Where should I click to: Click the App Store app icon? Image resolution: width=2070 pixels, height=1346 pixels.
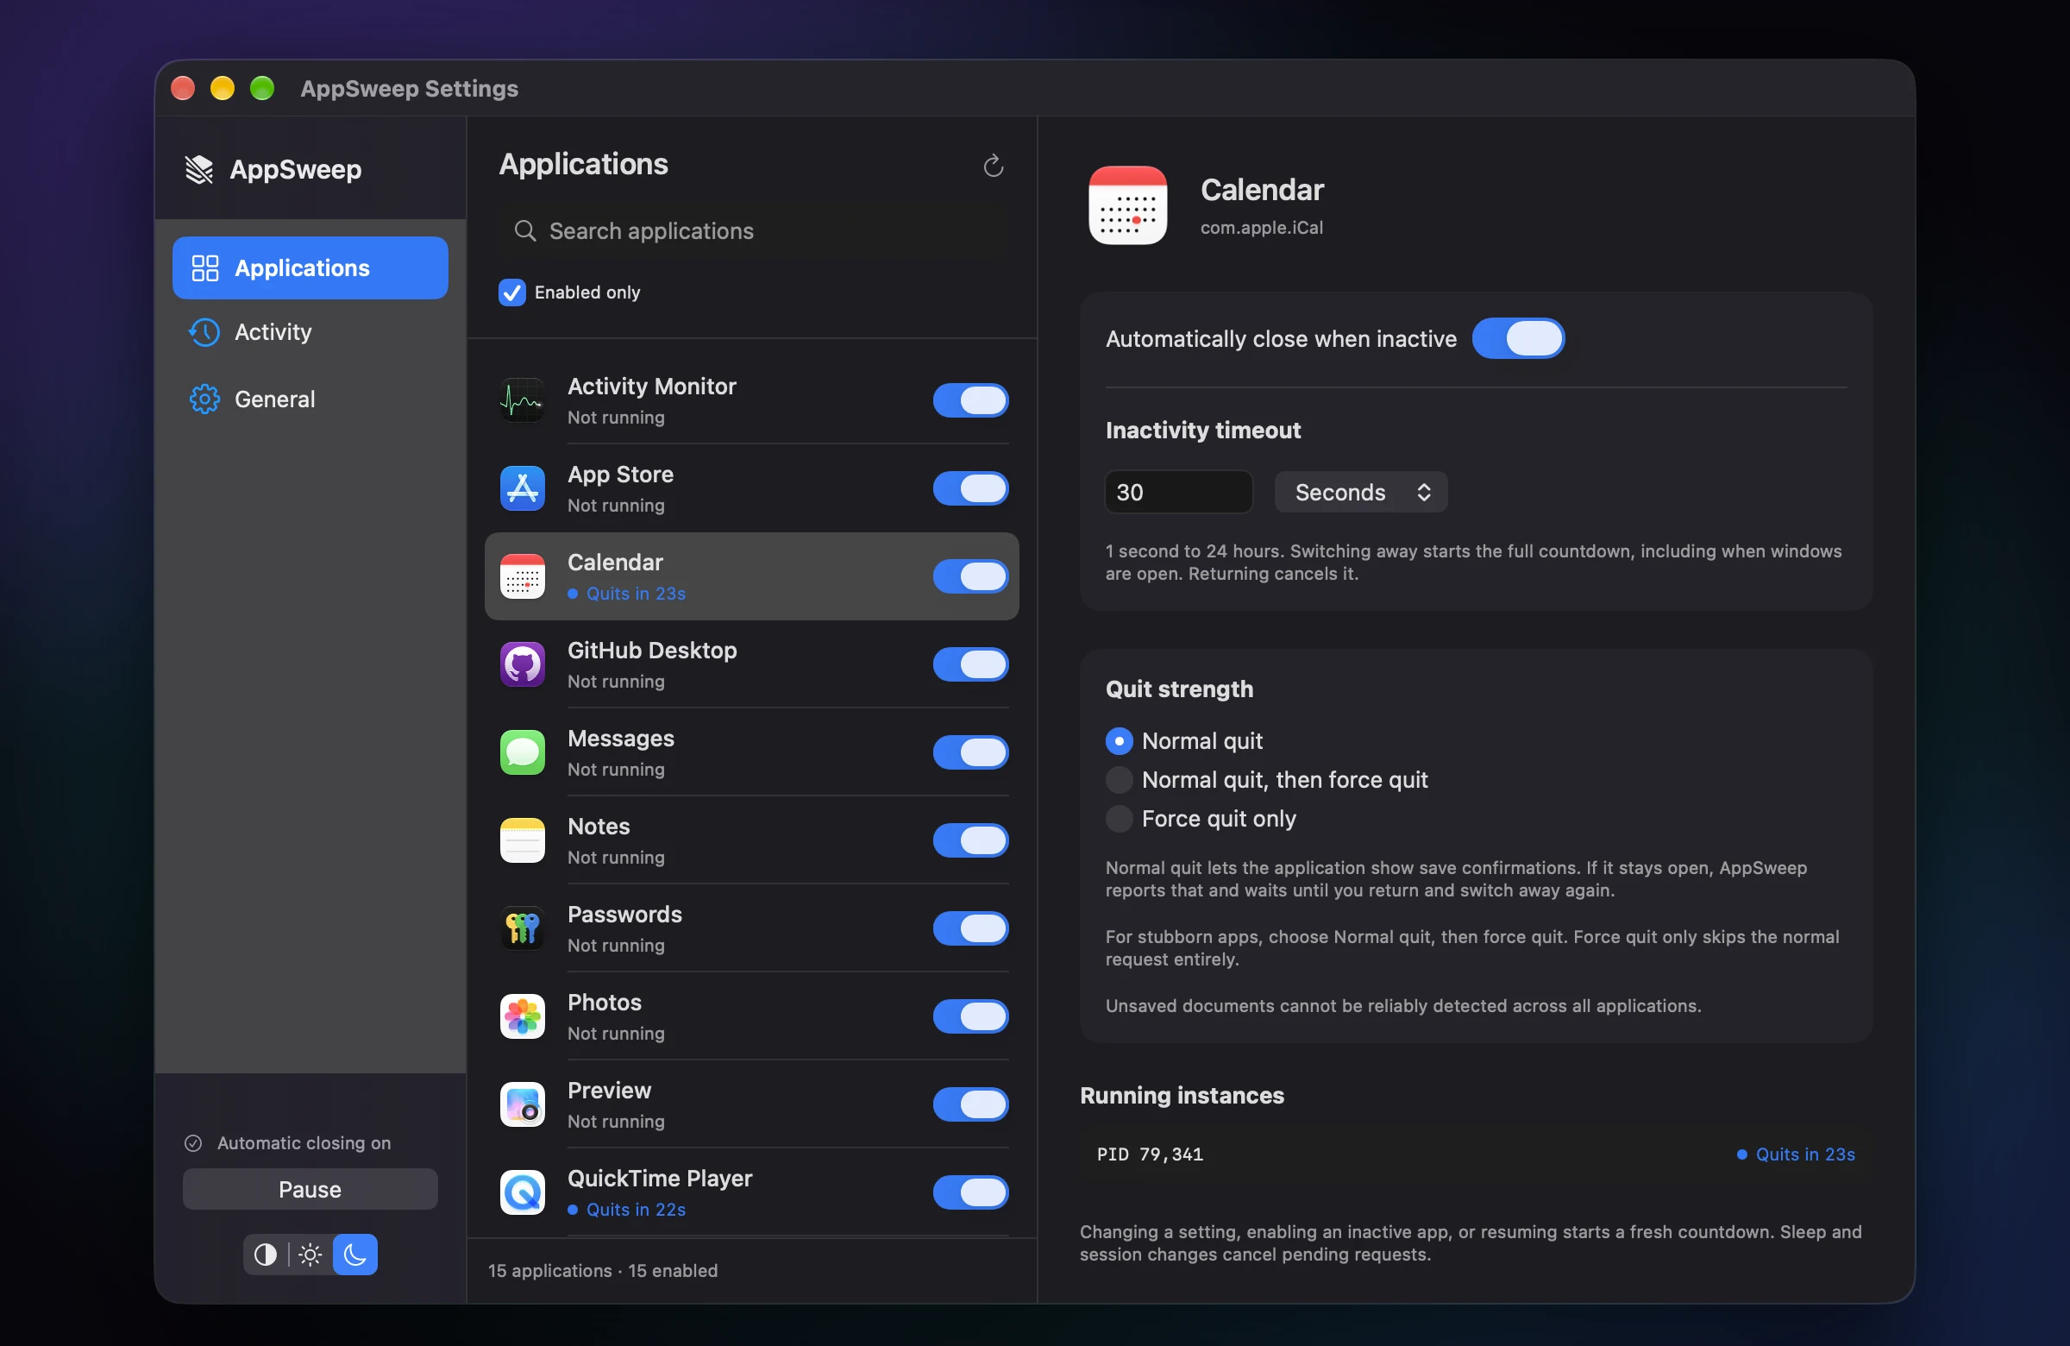coord(522,488)
